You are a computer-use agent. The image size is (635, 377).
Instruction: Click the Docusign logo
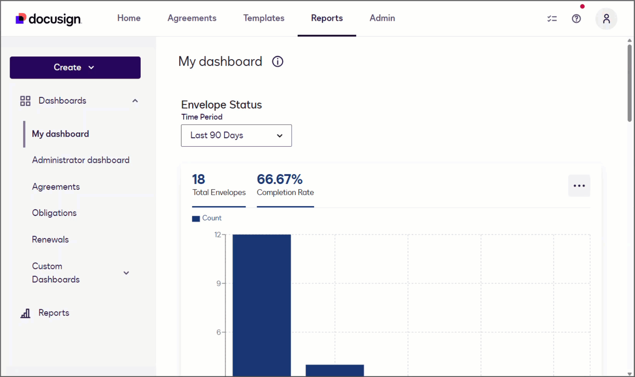click(x=48, y=18)
